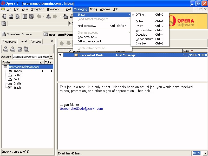Click the zoom 100% field
This screenshot has height=156, width=208.
[x=197, y=153]
